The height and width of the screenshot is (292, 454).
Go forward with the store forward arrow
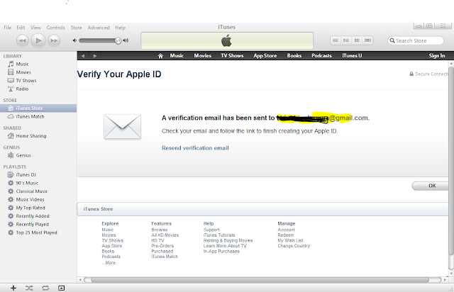coord(94,56)
